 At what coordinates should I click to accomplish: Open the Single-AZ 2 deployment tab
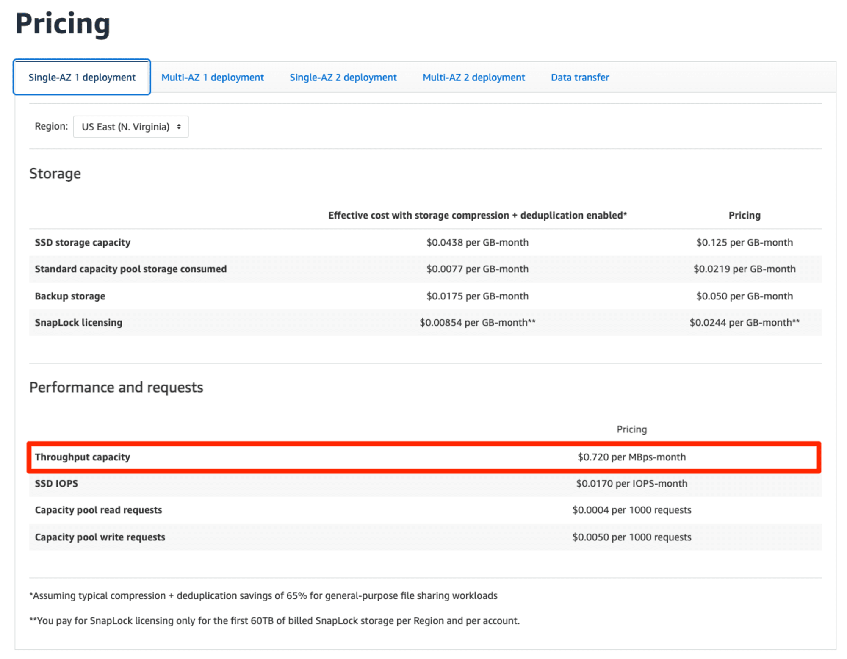coord(343,78)
